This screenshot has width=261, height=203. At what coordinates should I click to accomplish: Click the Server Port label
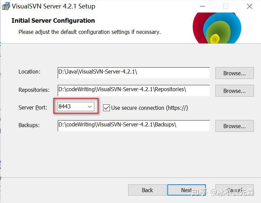(x=33, y=108)
